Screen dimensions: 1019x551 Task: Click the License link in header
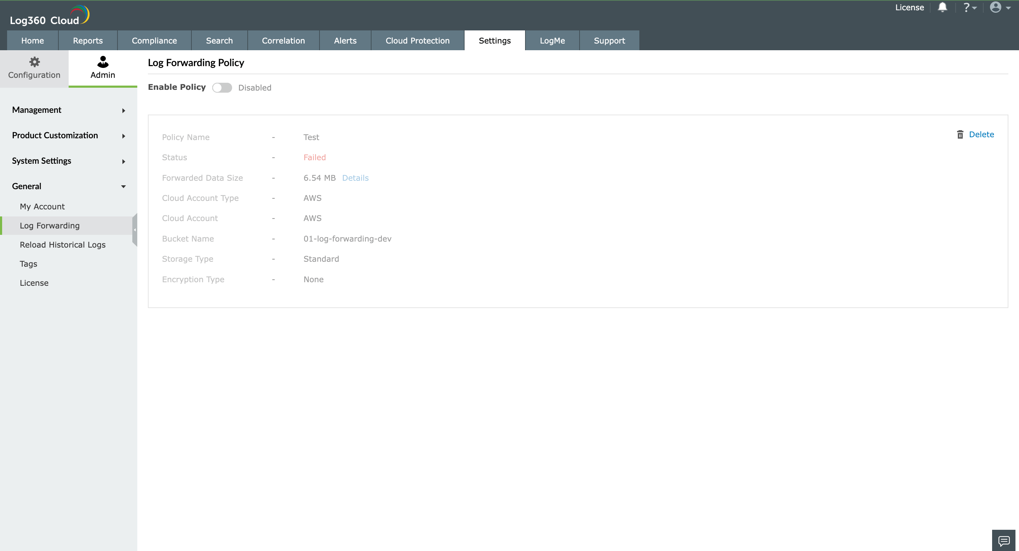point(909,7)
